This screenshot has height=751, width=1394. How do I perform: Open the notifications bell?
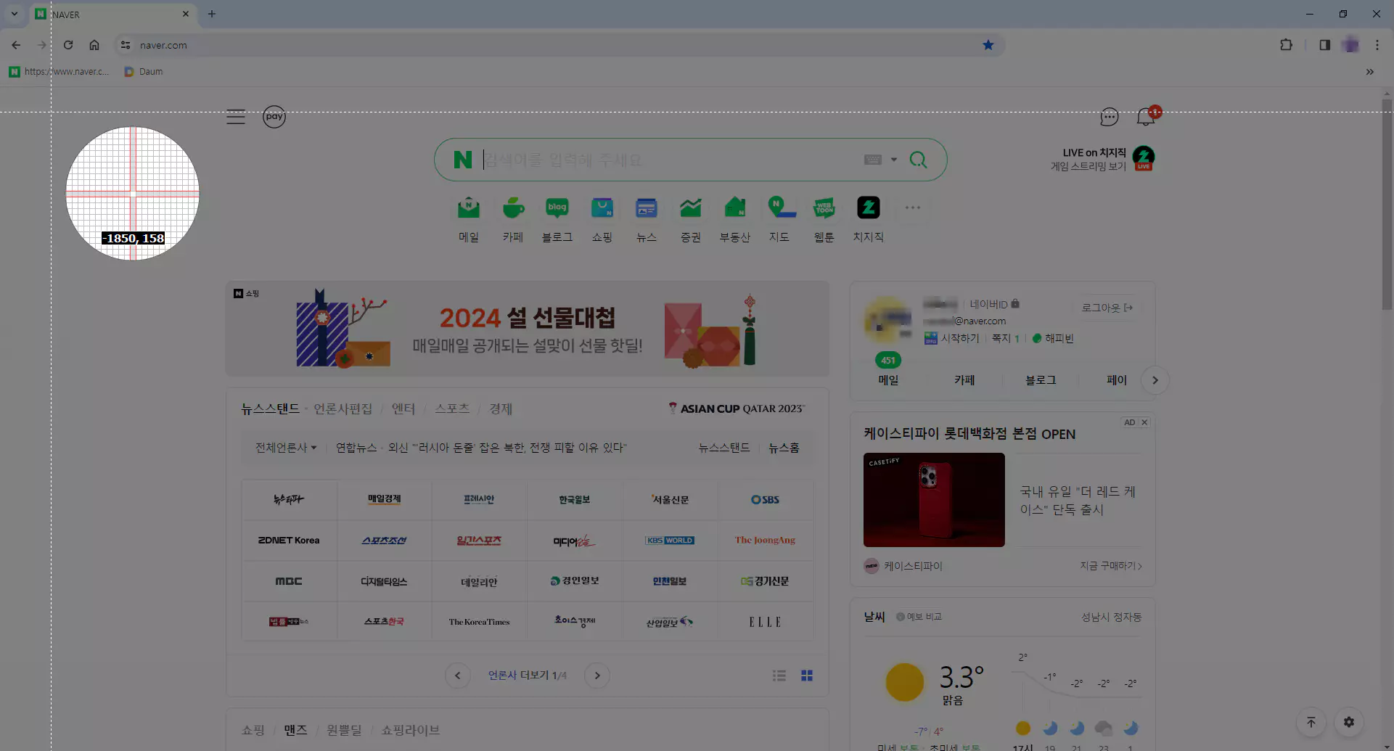pyautogui.click(x=1147, y=116)
